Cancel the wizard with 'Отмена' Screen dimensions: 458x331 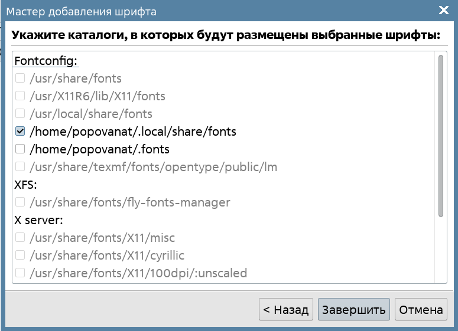tap(421, 310)
